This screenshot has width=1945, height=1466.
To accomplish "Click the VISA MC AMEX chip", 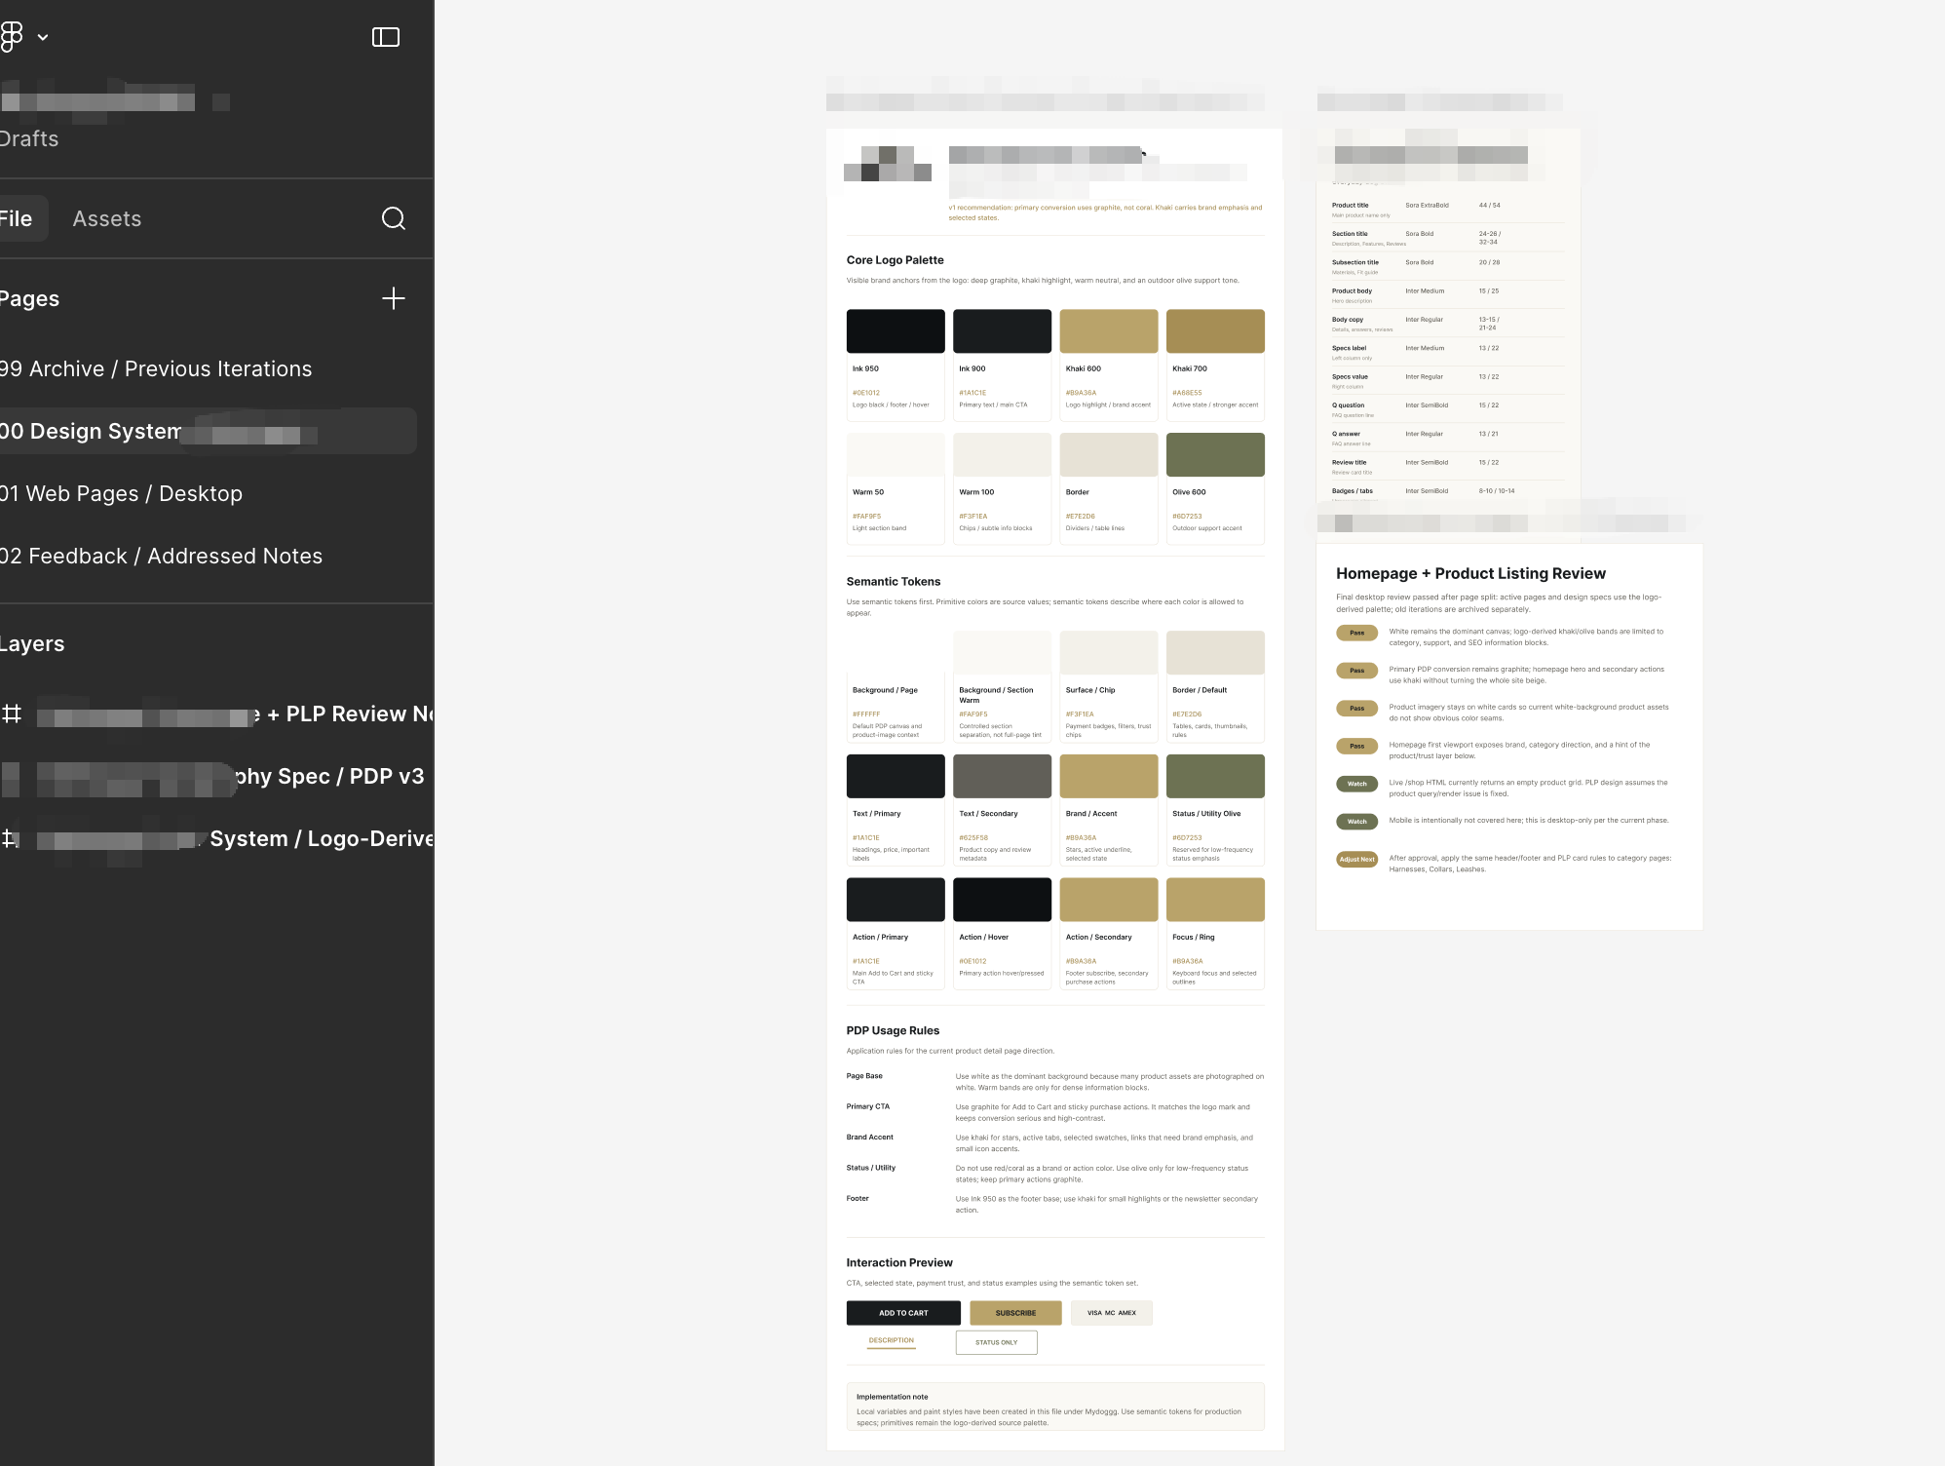I will pyautogui.click(x=1112, y=1313).
